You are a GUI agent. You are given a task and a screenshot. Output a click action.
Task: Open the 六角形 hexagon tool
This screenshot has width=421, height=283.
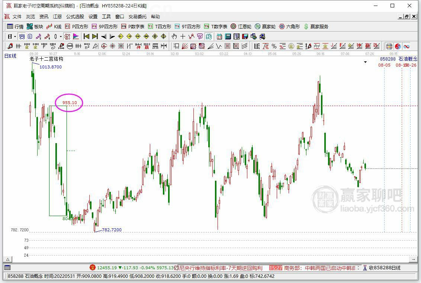[x=289, y=26]
